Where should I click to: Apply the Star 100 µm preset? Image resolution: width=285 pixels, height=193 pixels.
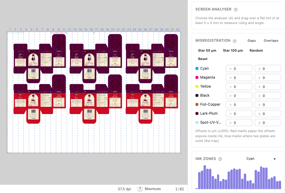pos(233,50)
